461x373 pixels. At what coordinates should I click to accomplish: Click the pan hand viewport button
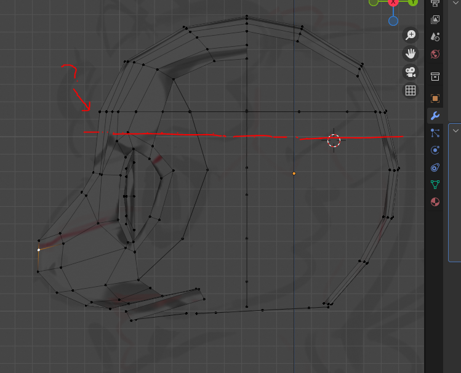pyautogui.click(x=411, y=54)
